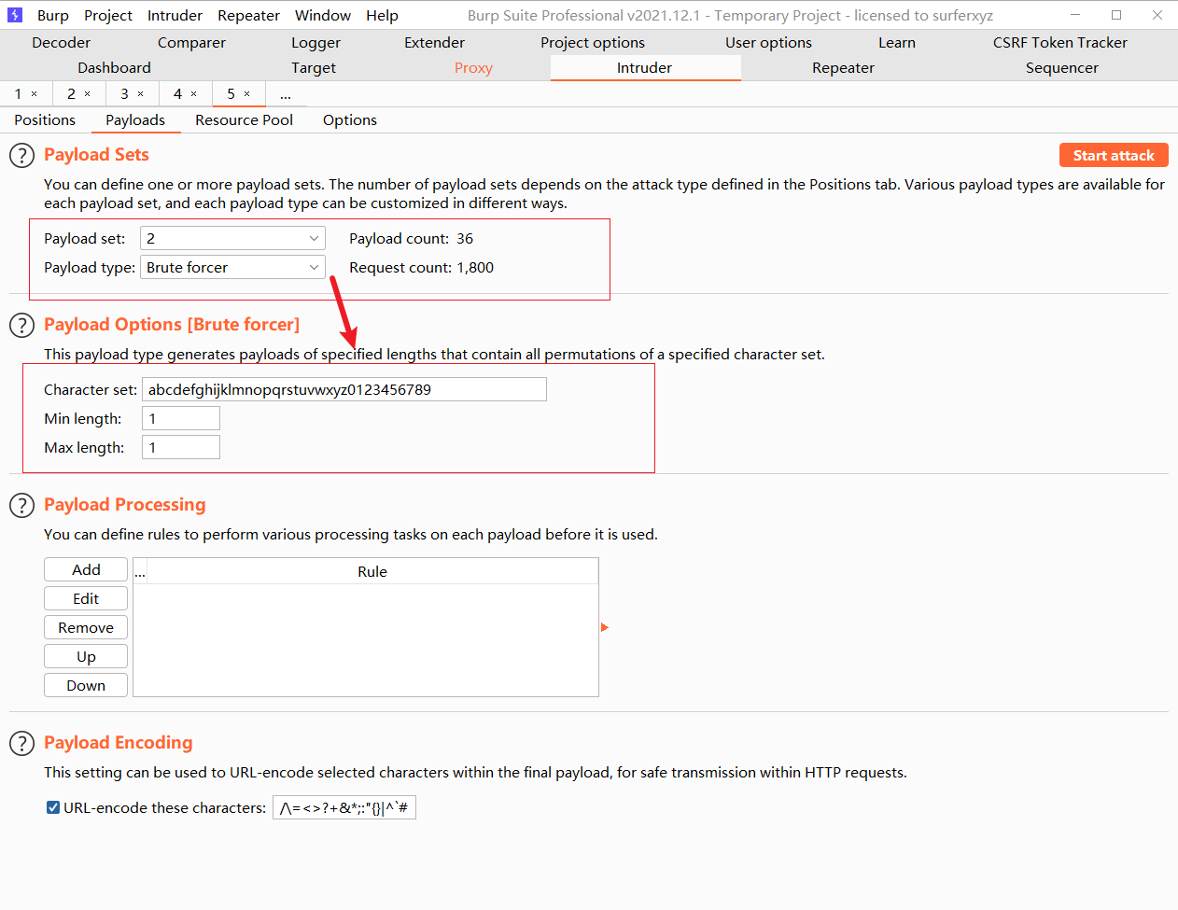This screenshot has height=910, width=1178.
Task: Switch to the Dashboard tab
Action: (x=114, y=68)
